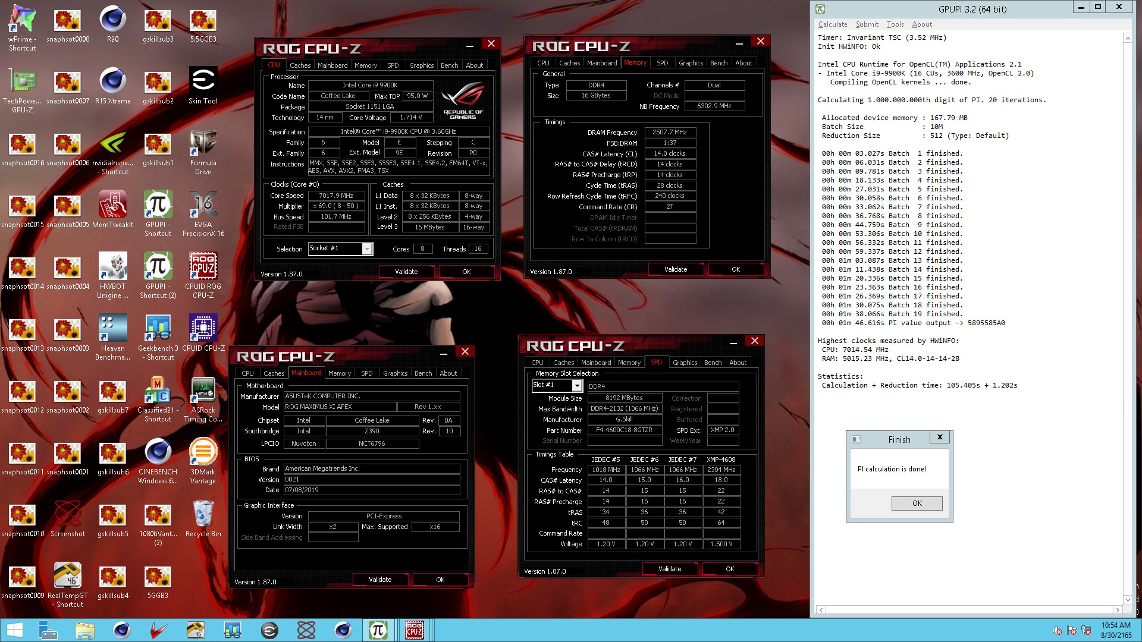Switch to GPUPI pi icon in taskbar

coord(378,630)
